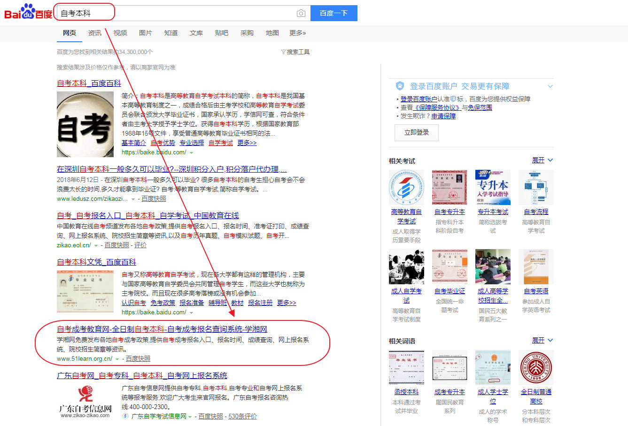Click the 自考 encyclopedia thumbnail image
Image resolution: width=628 pixels, height=426 pixels.
pyautogui.click(x=85, y=124)
